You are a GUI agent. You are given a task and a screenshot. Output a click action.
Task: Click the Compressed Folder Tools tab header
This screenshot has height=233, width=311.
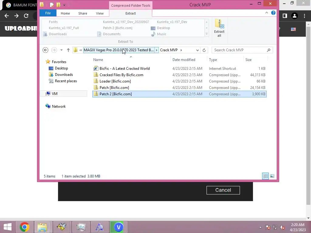click(131, 5)
